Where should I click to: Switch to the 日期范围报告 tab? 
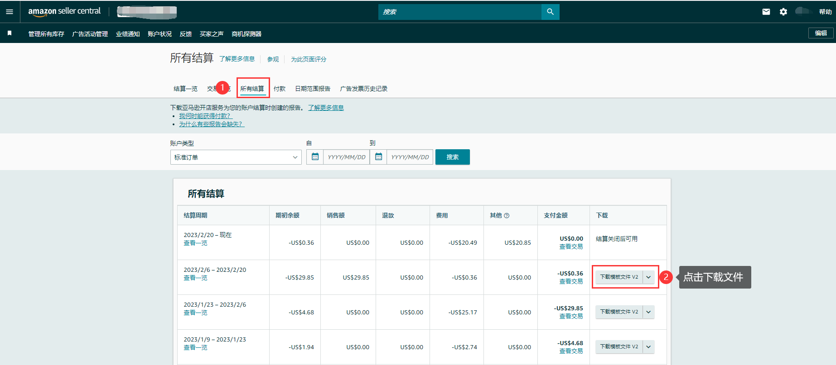[x=312, y=89]
